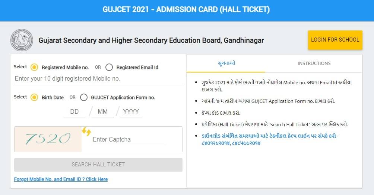Click the SEARCH HALL TICKET button
This screenshot has height=195, width=374.
coord(98,165)
